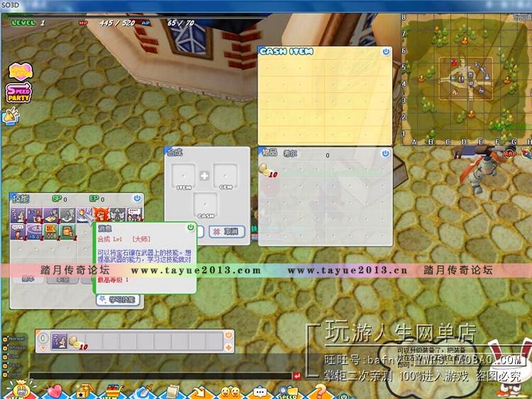
Task: Click the orange power button on hotbar
Action: click(228, 335)
